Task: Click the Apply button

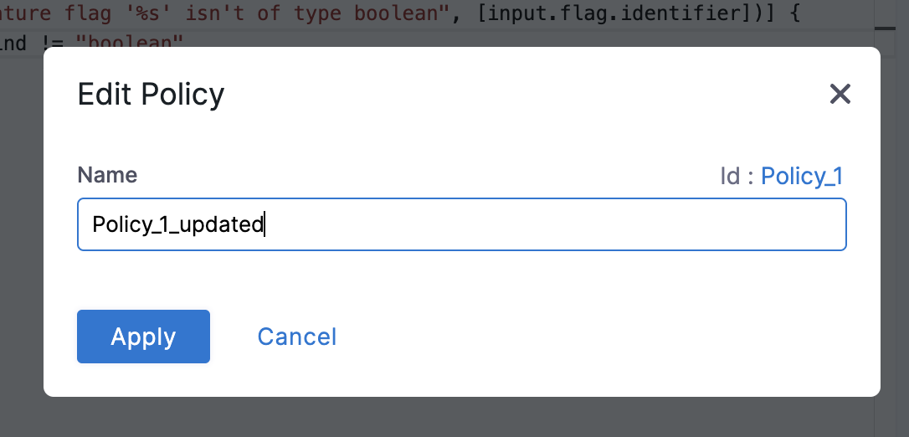Action: pyautogui.click(x=143, y=337)
